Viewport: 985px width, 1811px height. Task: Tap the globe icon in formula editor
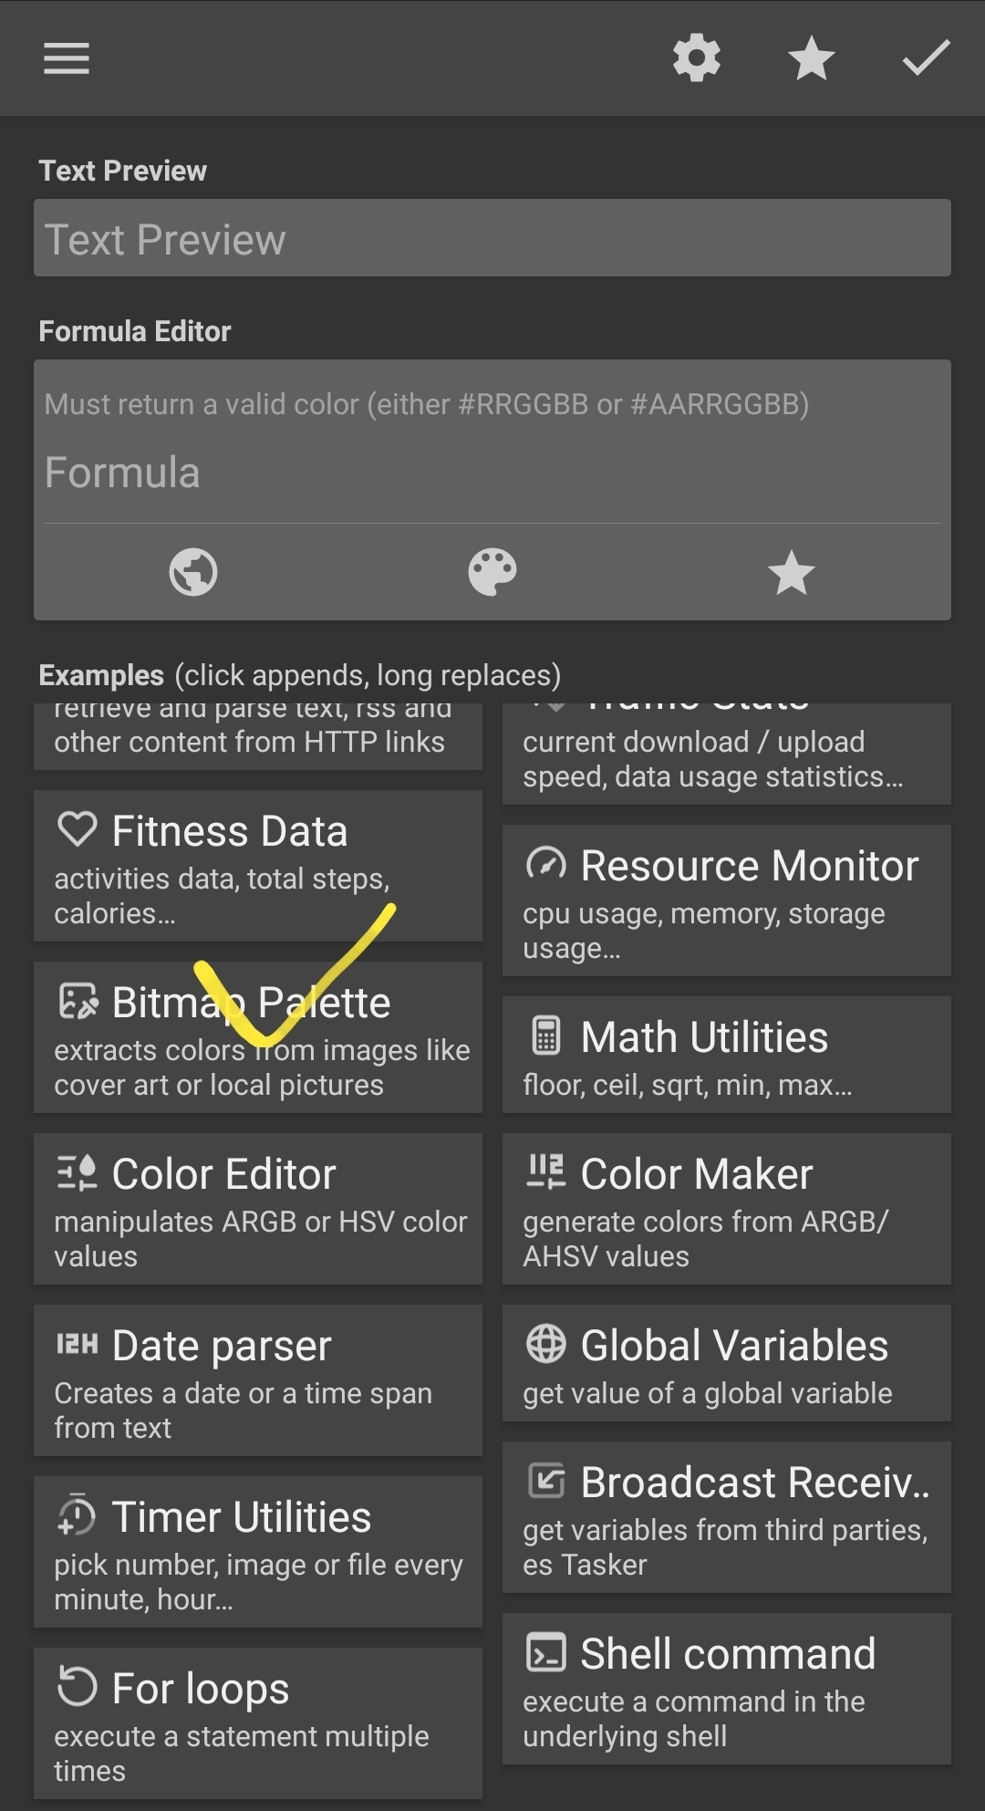[x=193, y=572]
